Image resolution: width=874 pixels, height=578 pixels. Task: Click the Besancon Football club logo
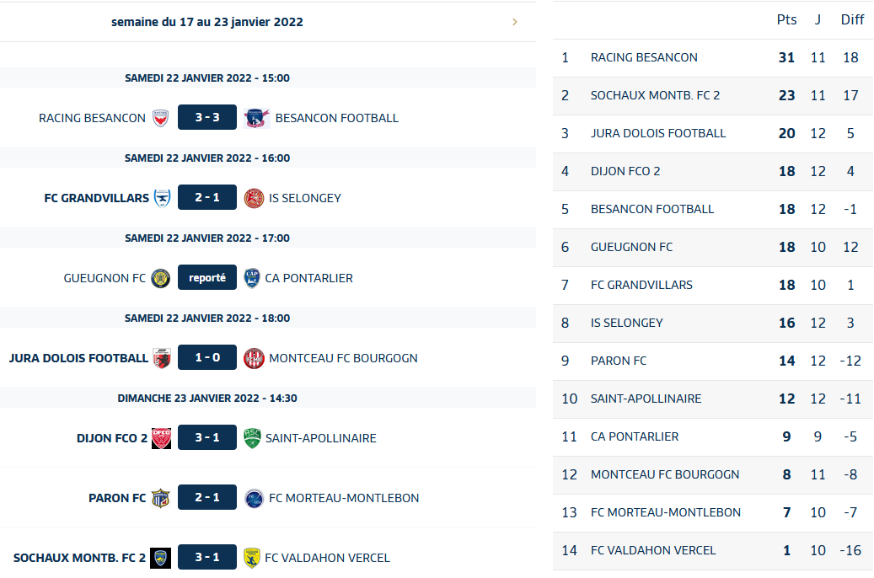(256, 118)
